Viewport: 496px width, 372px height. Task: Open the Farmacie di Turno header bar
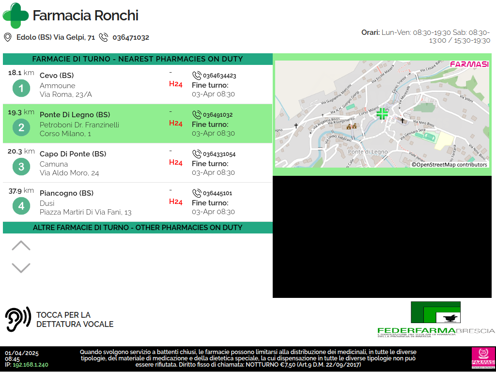[x=138, y=59]
